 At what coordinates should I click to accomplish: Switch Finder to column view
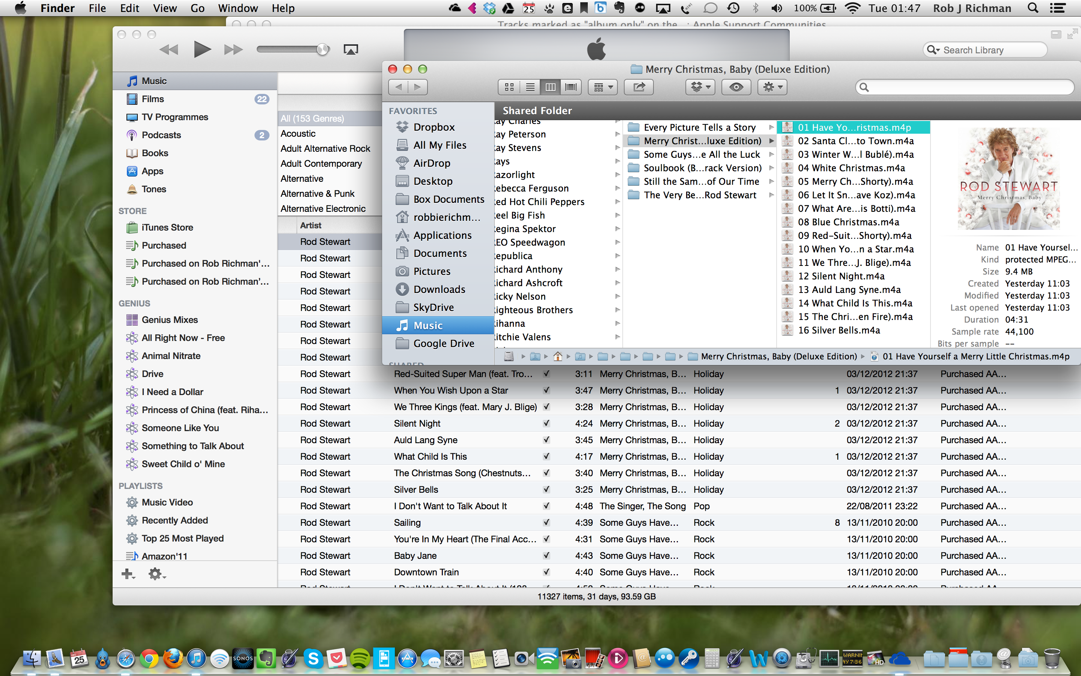[x=550, y=87]
